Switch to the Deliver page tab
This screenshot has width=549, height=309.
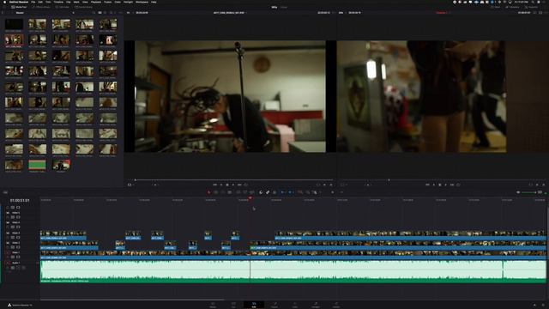pos(335,305)
